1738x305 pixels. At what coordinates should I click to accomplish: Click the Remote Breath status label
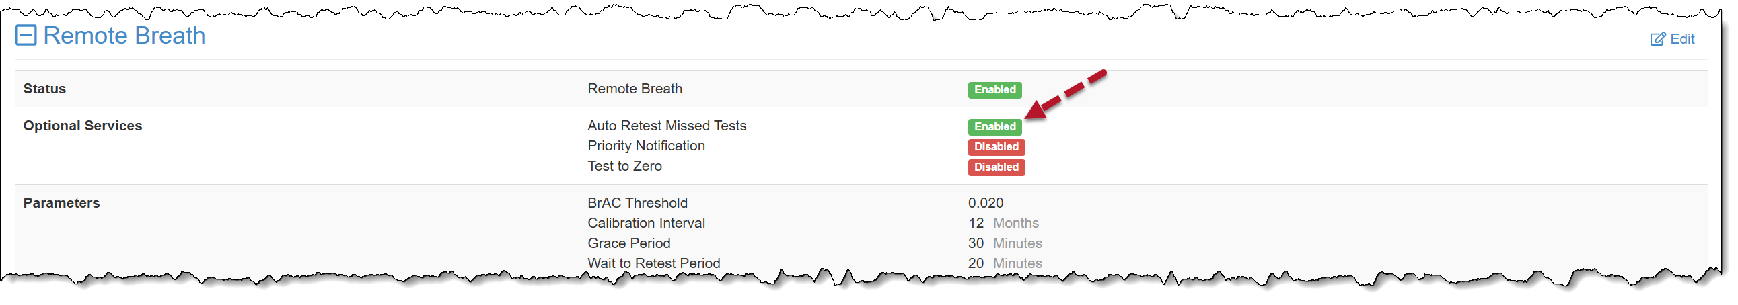(x=635, y=89)
